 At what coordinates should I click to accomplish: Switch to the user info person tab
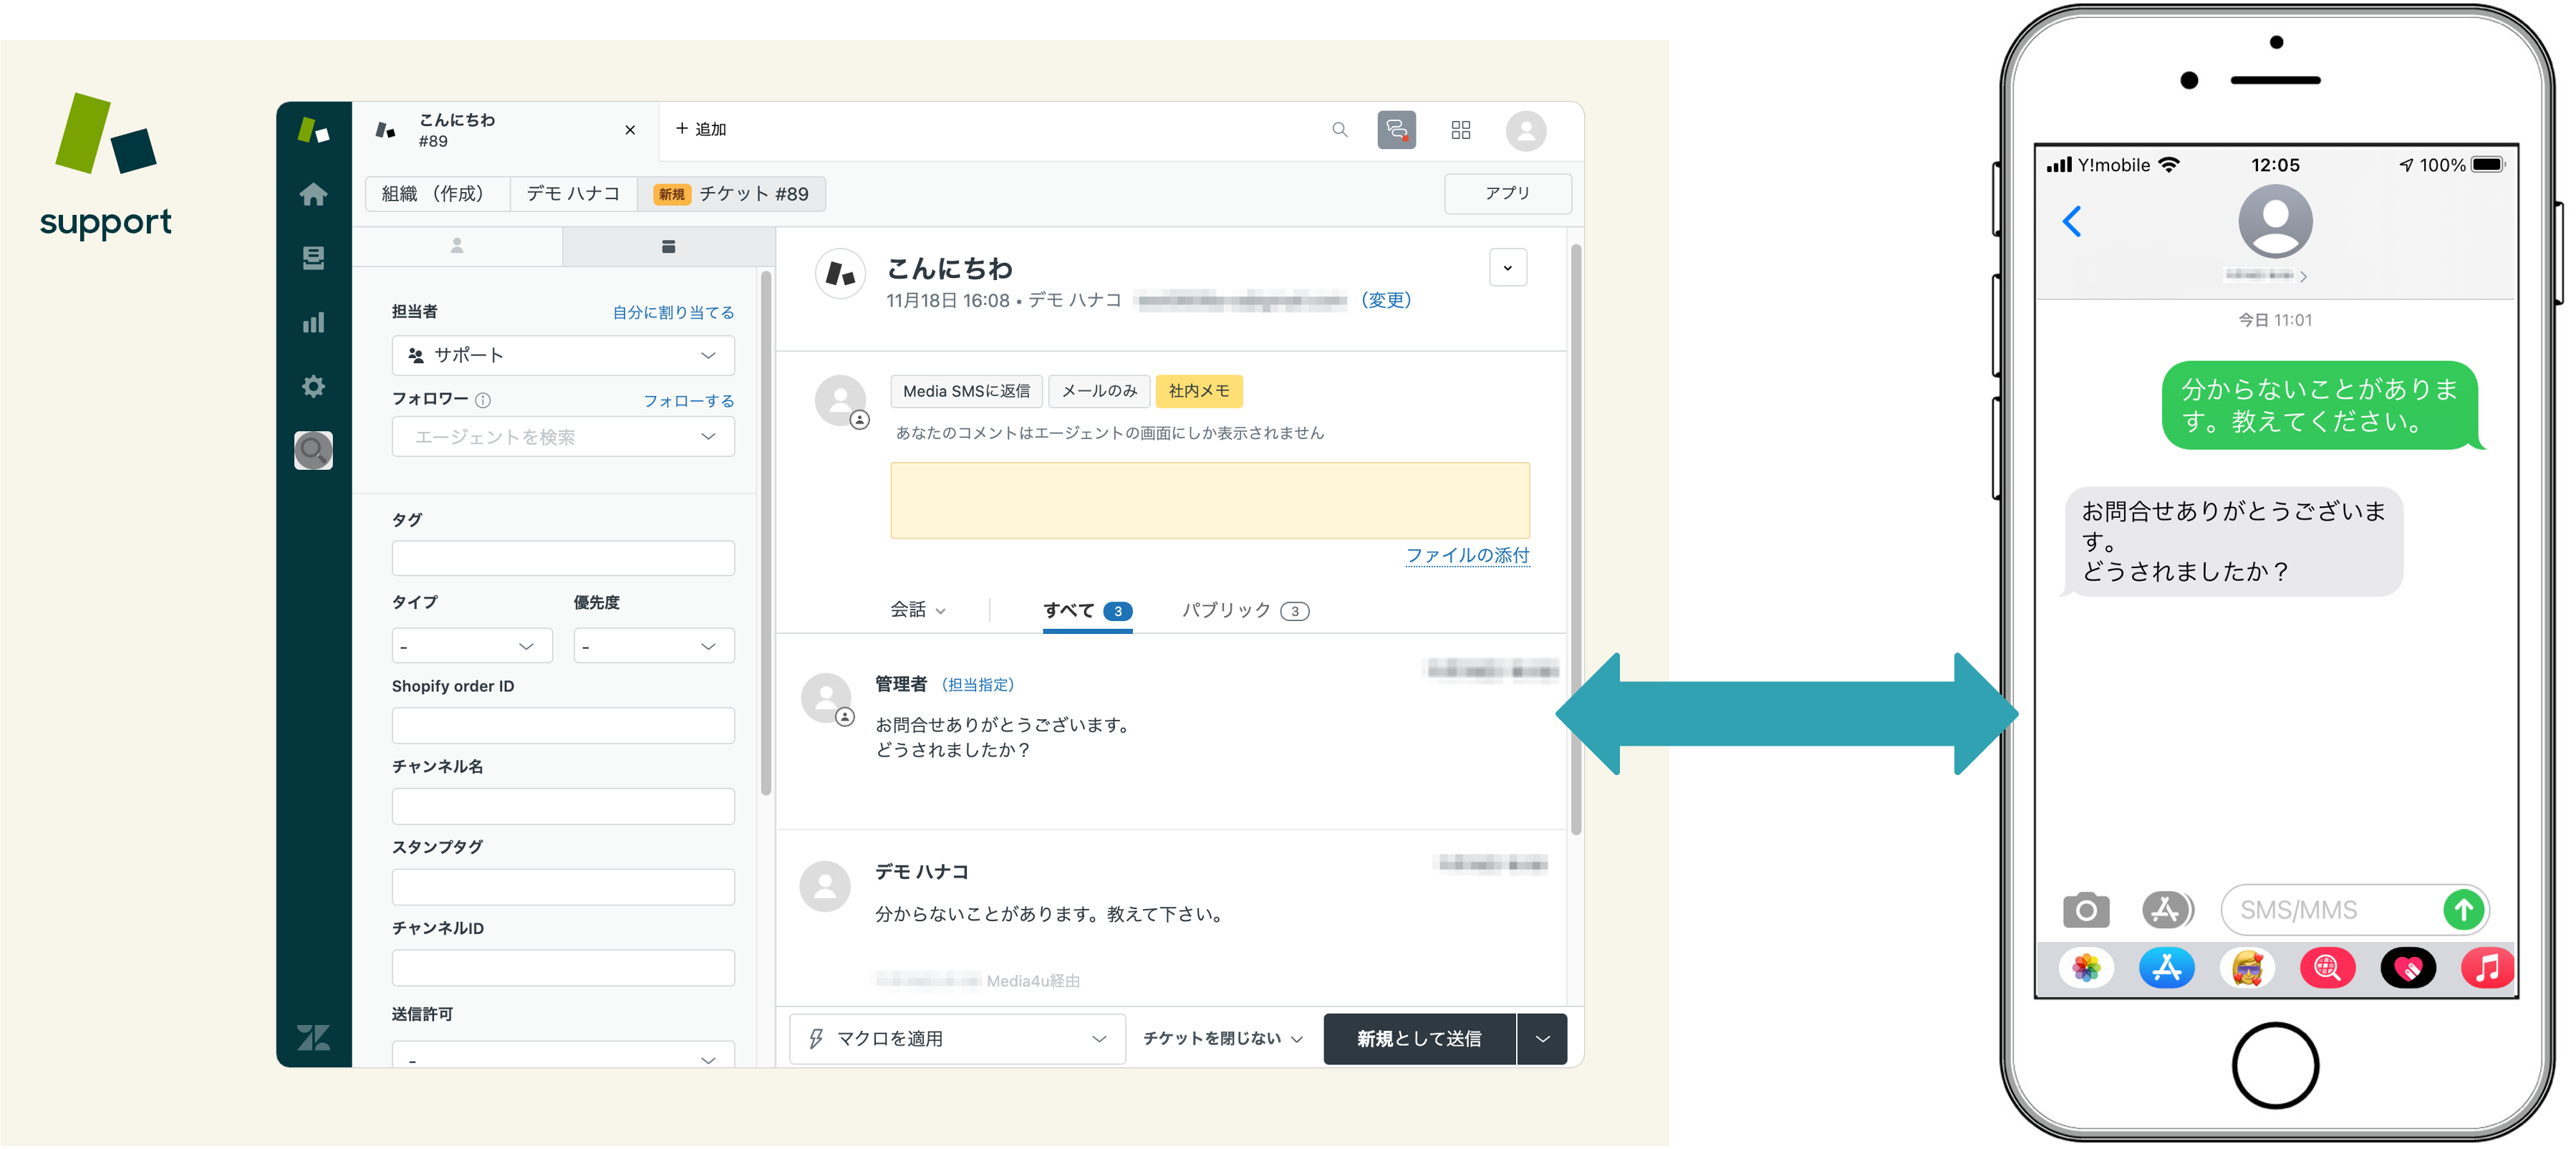point(457,246)
